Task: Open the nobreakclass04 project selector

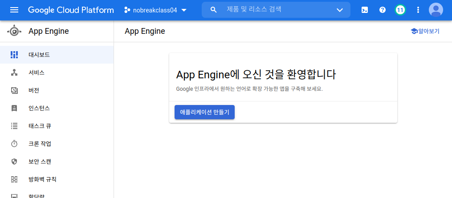Action: coord(155,10)
